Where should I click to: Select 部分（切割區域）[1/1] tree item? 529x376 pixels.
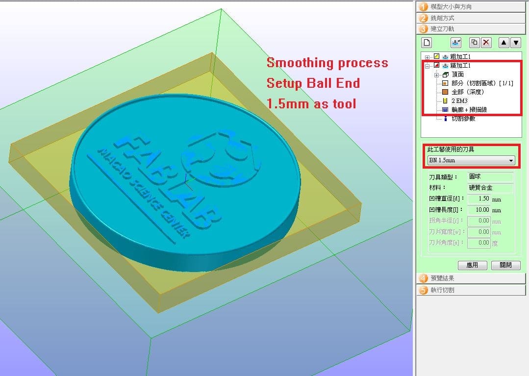[x=482, y=83]
